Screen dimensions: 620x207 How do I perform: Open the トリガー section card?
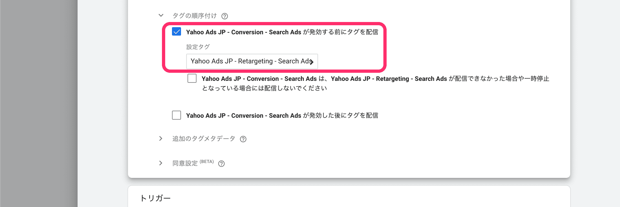(349, 198)
